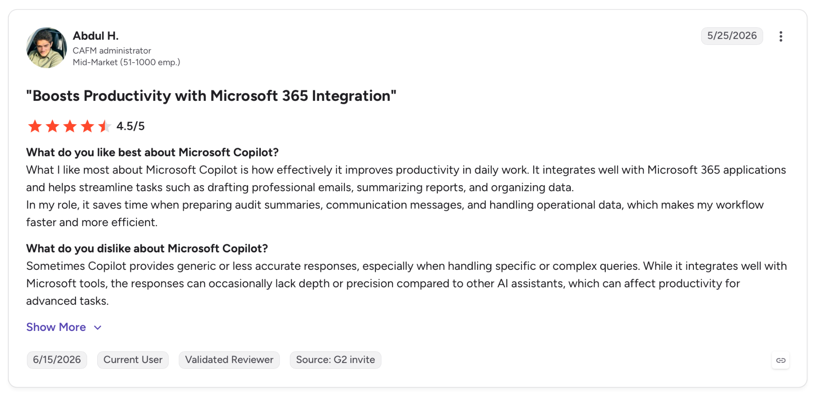This screenshot has height=394, width=813.
Task: Click the half-filled fifth star
Action: [x=105, y=126]
